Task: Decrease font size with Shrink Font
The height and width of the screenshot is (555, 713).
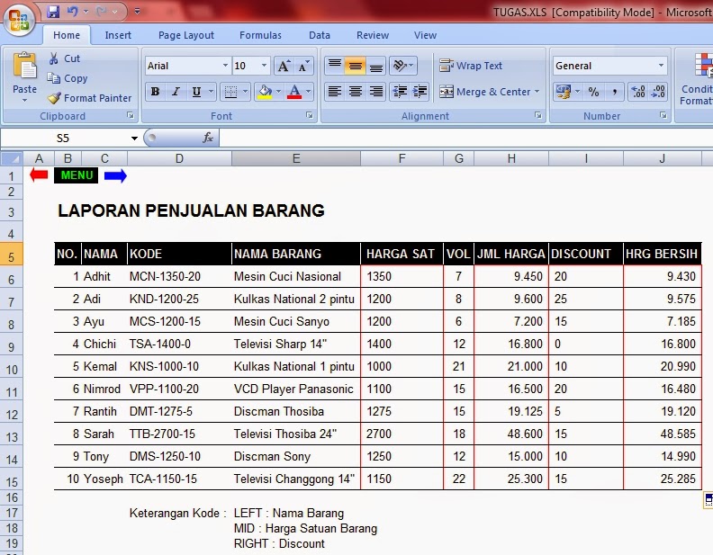Action: (x=303, y=67)
